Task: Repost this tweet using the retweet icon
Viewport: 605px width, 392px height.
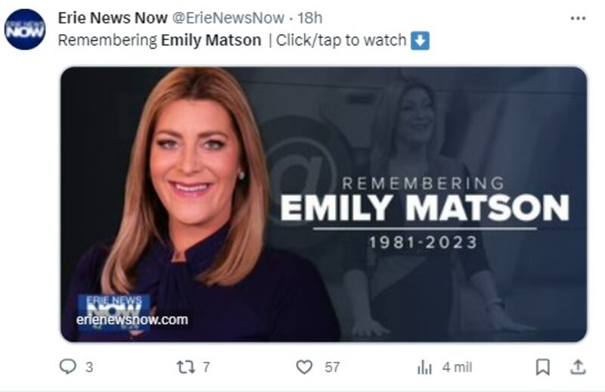Action: [185, 367]
